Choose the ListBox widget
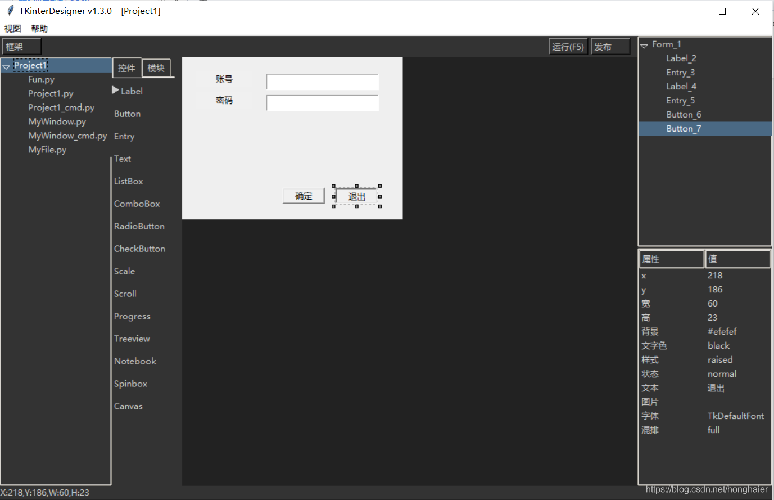The width and height of the screenshot is (774, 500). 128,181
